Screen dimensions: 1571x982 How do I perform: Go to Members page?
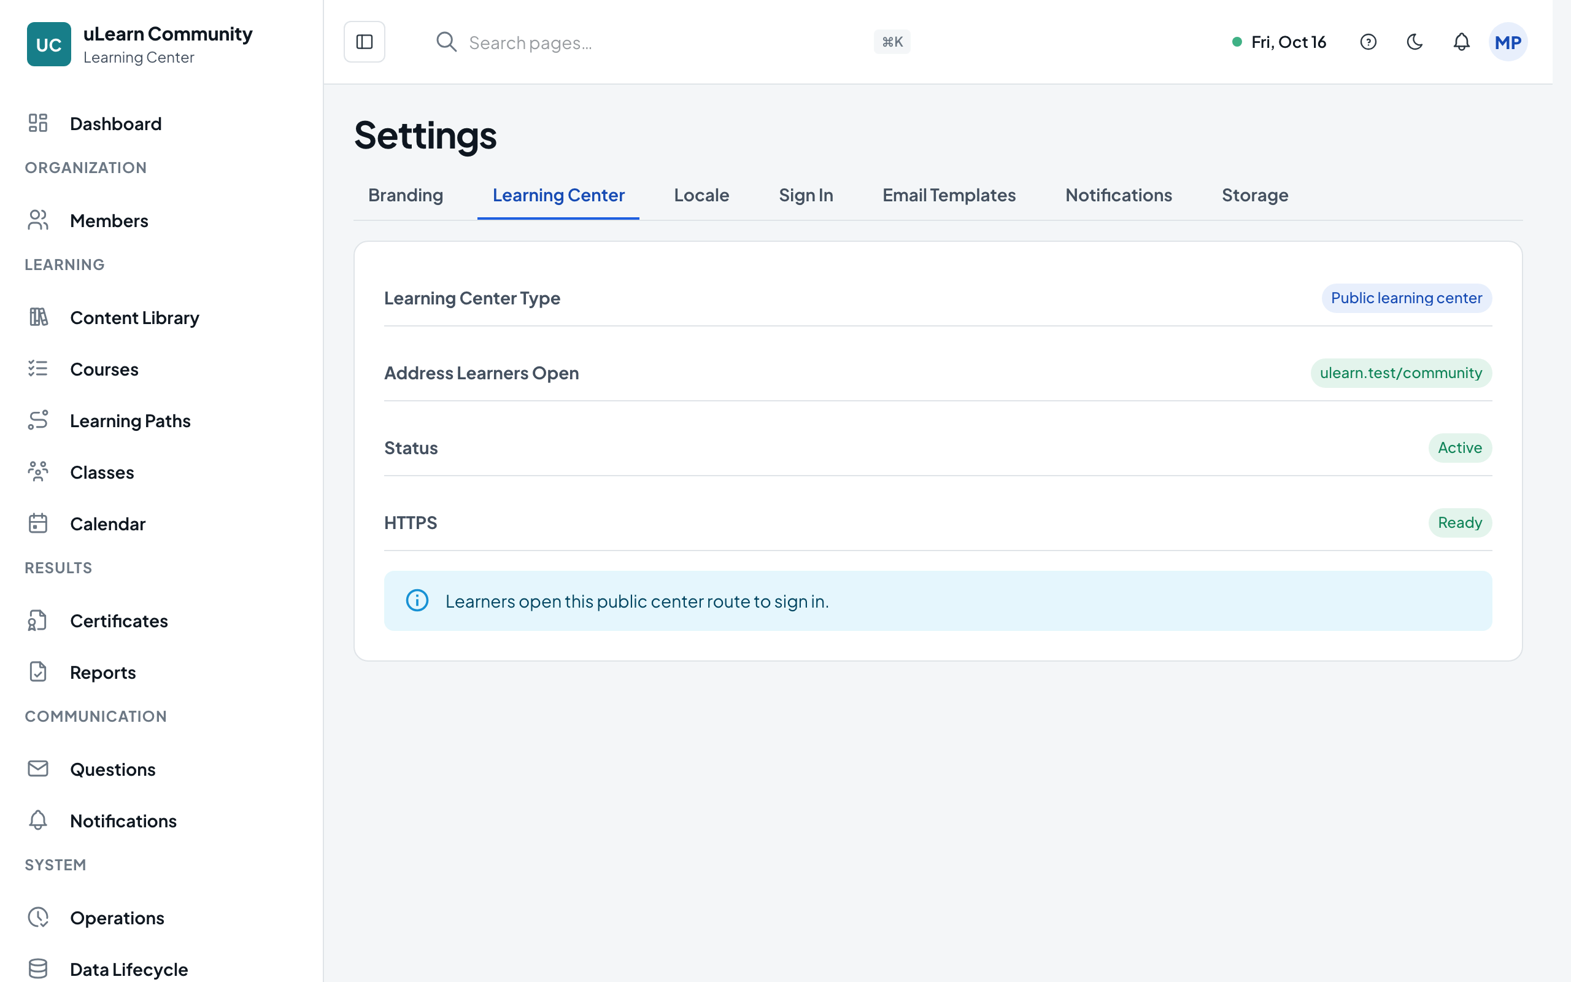(161, 221)
